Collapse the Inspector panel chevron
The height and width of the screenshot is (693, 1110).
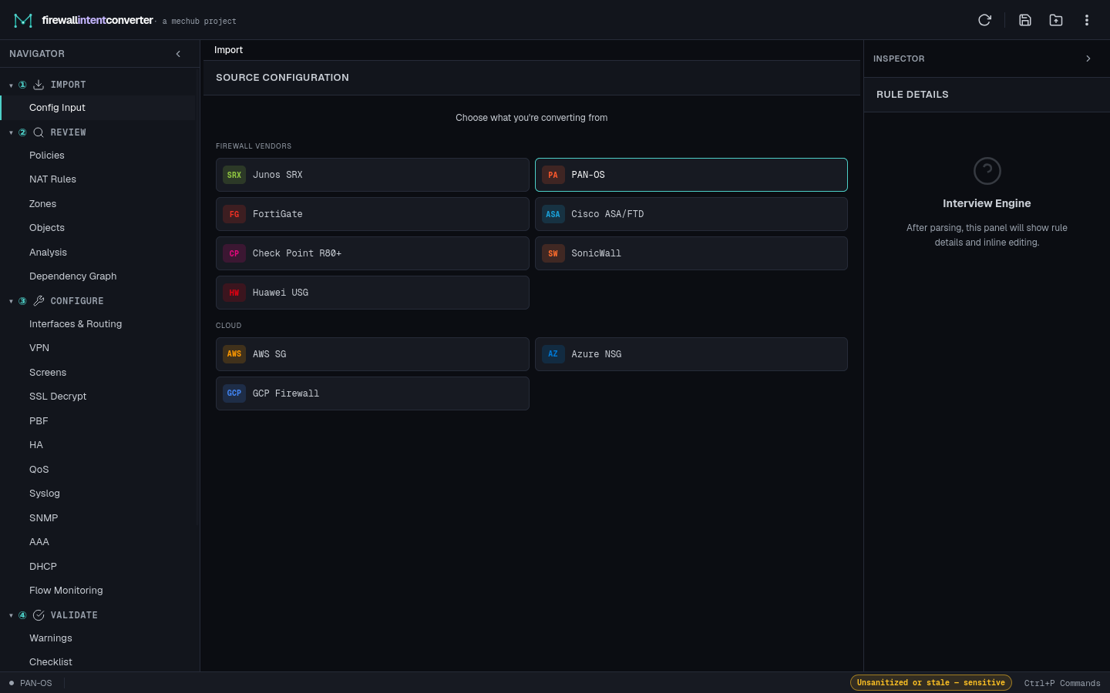click(1088, 59)
